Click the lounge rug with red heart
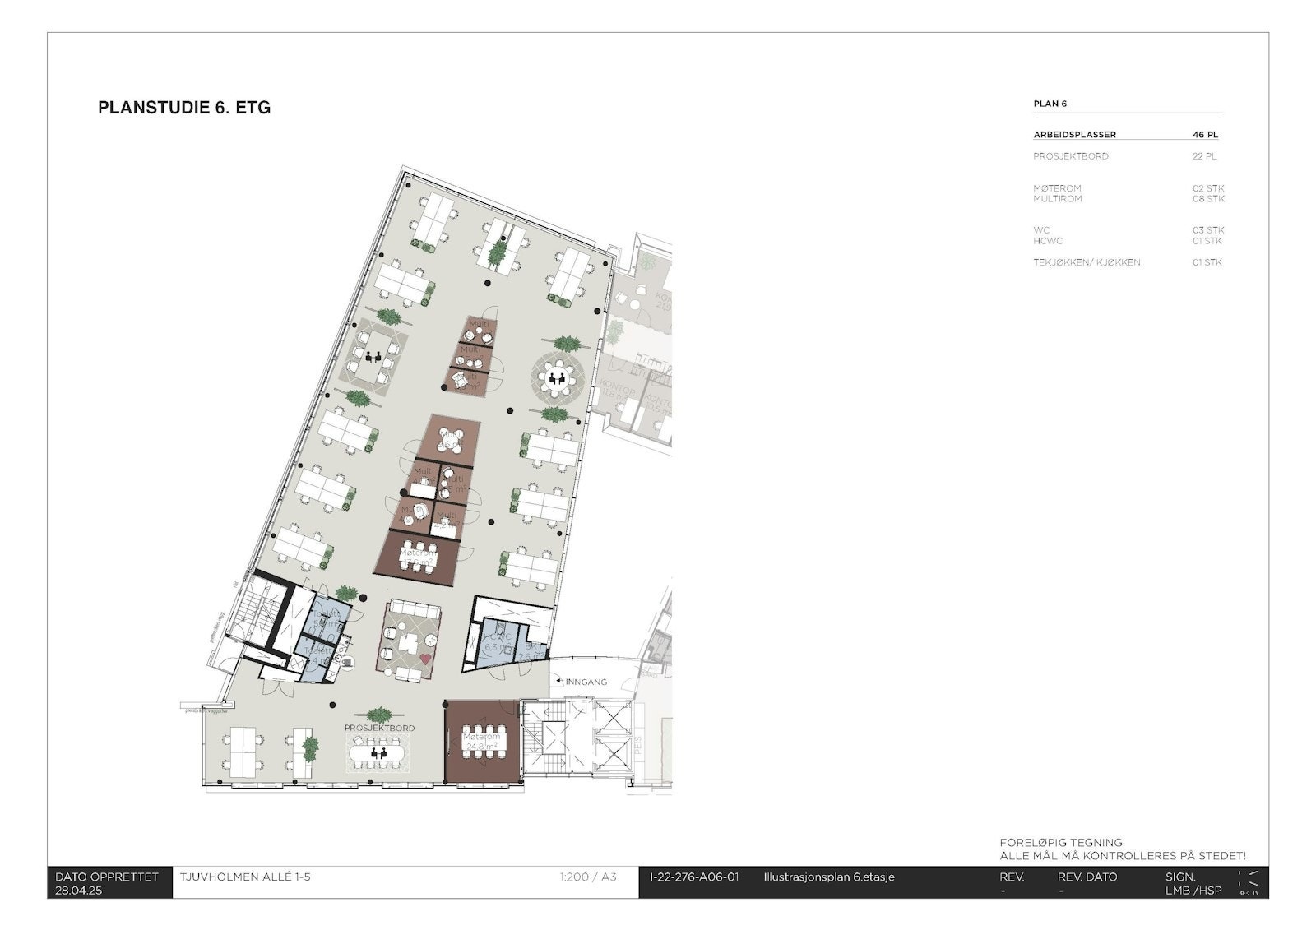The height and width of the screenshot is (930, 1316). [x=408, y=643]
